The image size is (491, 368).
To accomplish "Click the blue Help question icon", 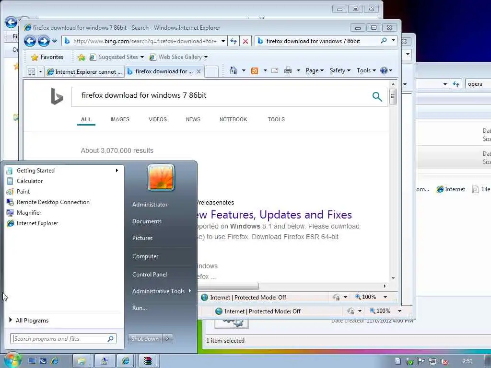I will 384,70.
